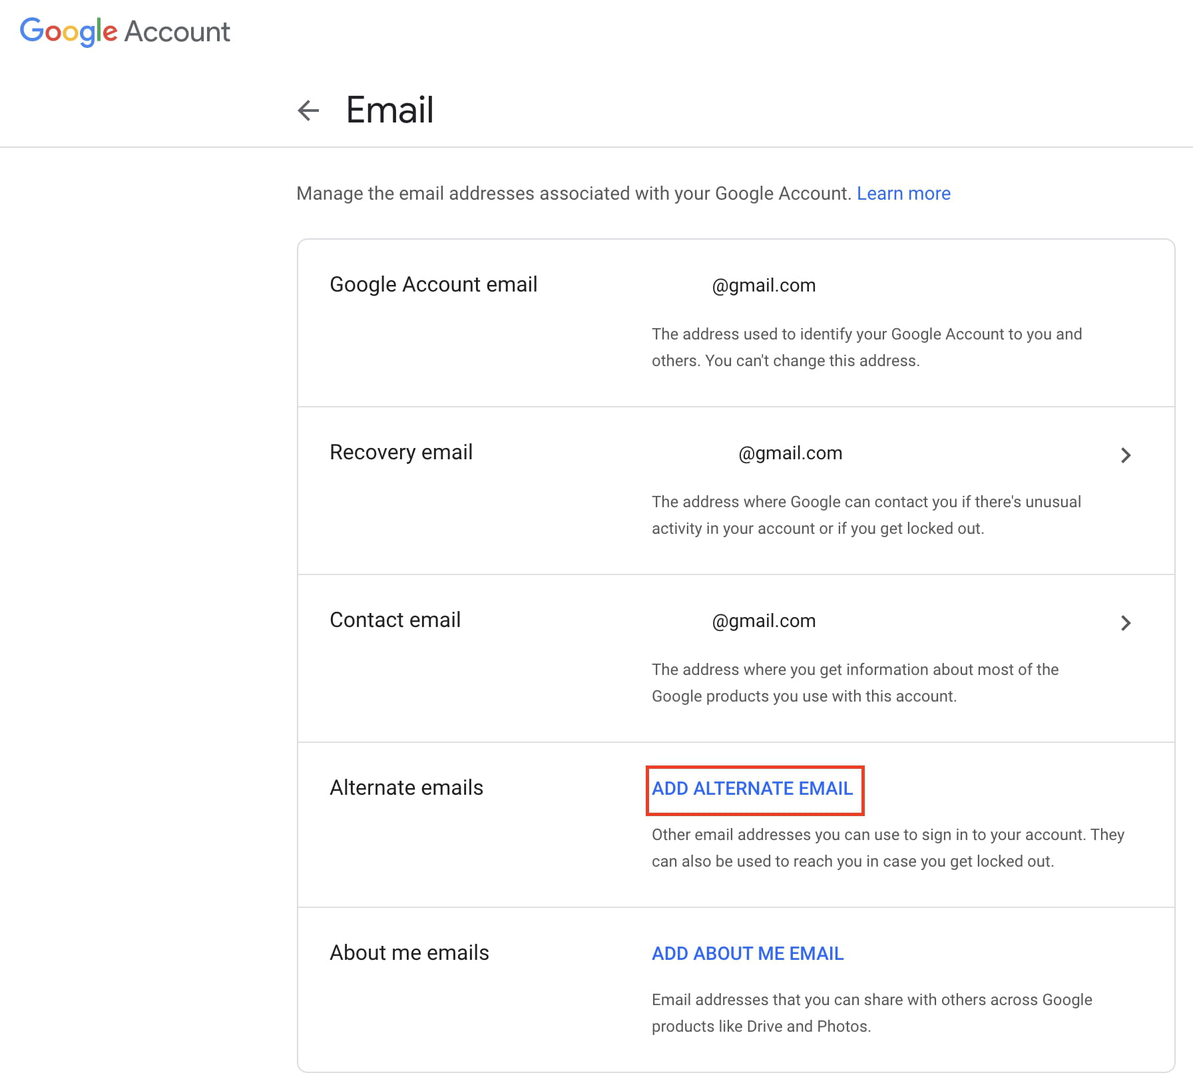The height and width of the screenshot is (1085, 1193).
Task: Click the Google Account email label
Action: pos(433,285)
